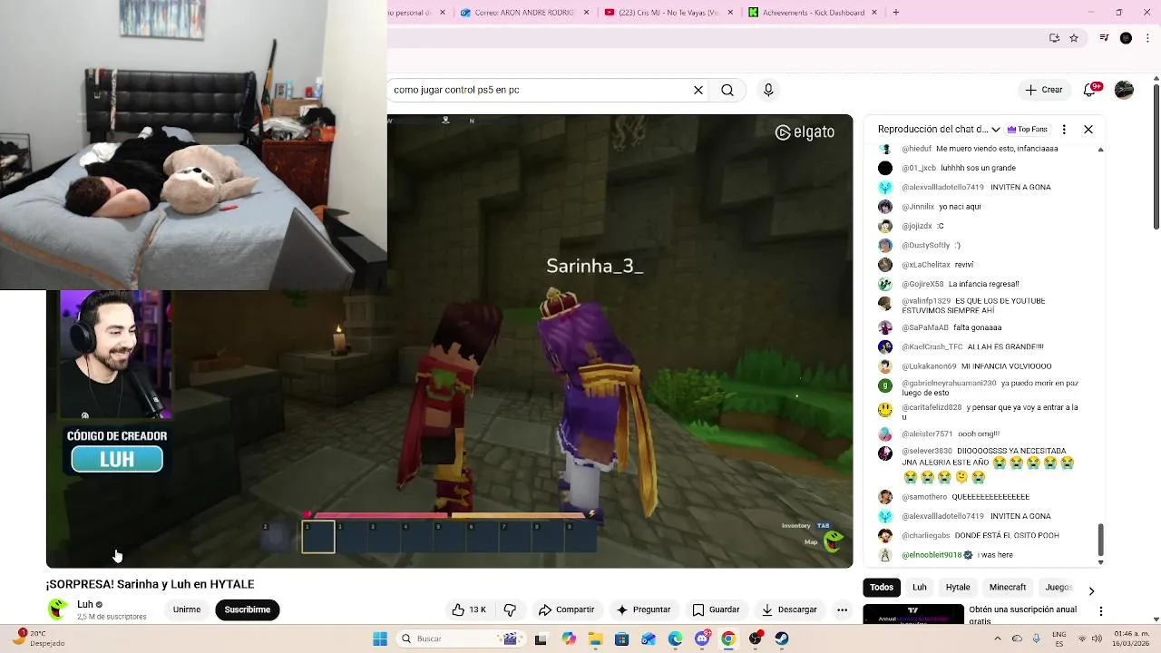The height and width of the screenshot is (653, 1161).
Task: Click the chat replay scrollbar thumb
Action: [x=1100, y=539]
